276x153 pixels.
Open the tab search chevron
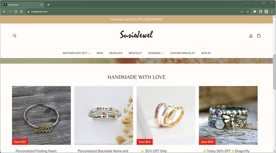pyautogui.click(x=247, y=3)
